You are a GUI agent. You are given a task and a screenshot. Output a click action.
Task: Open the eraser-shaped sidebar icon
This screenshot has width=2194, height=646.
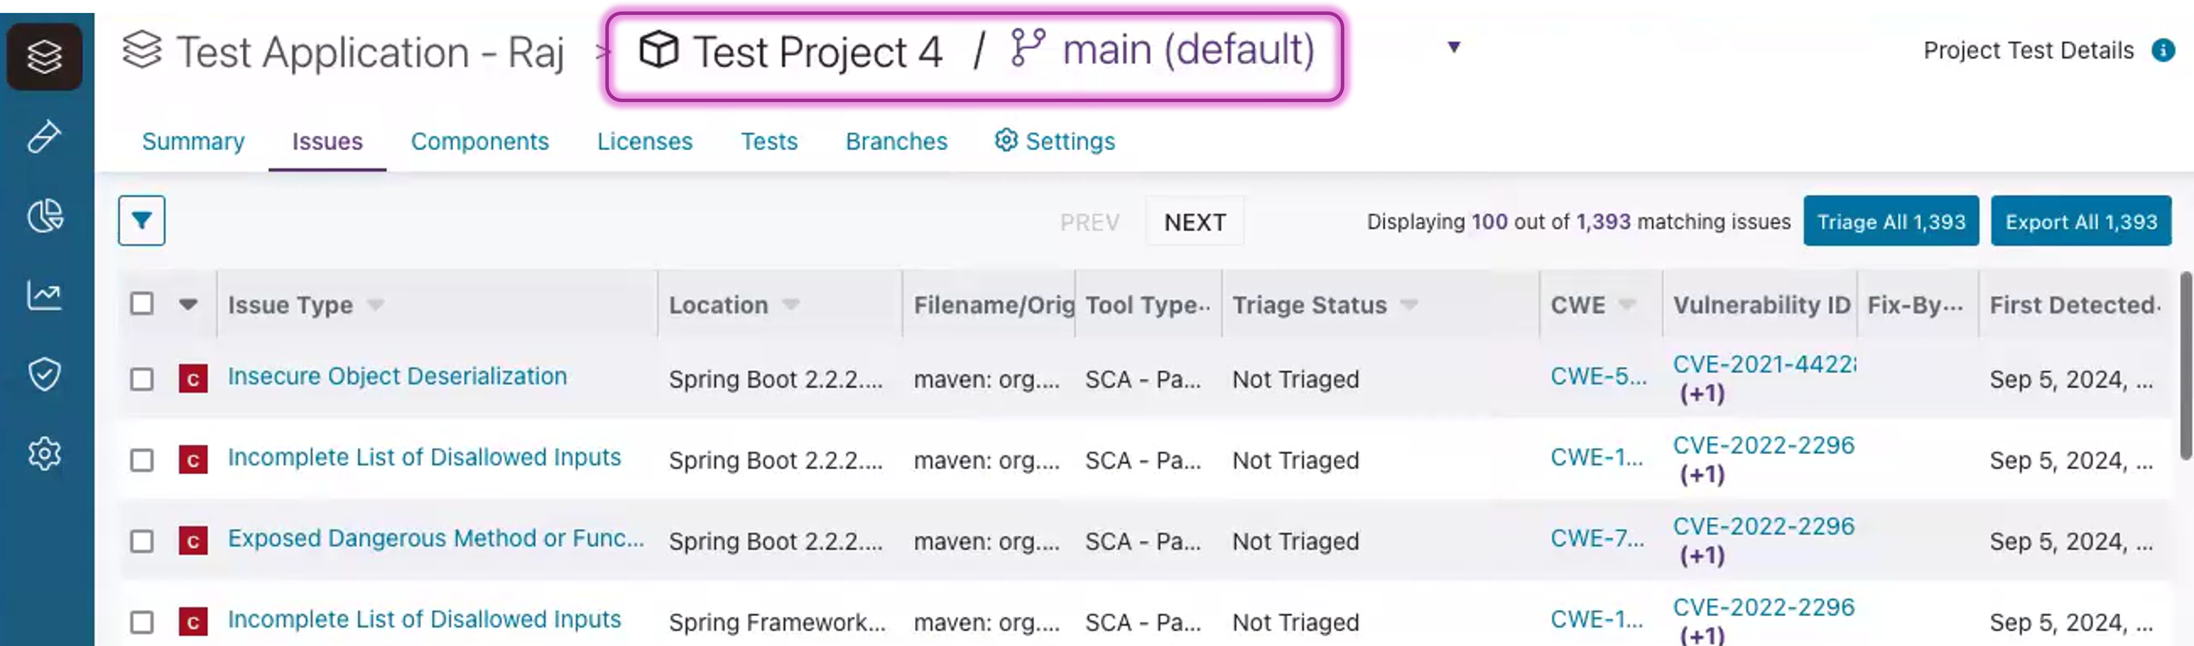point(44,136)
